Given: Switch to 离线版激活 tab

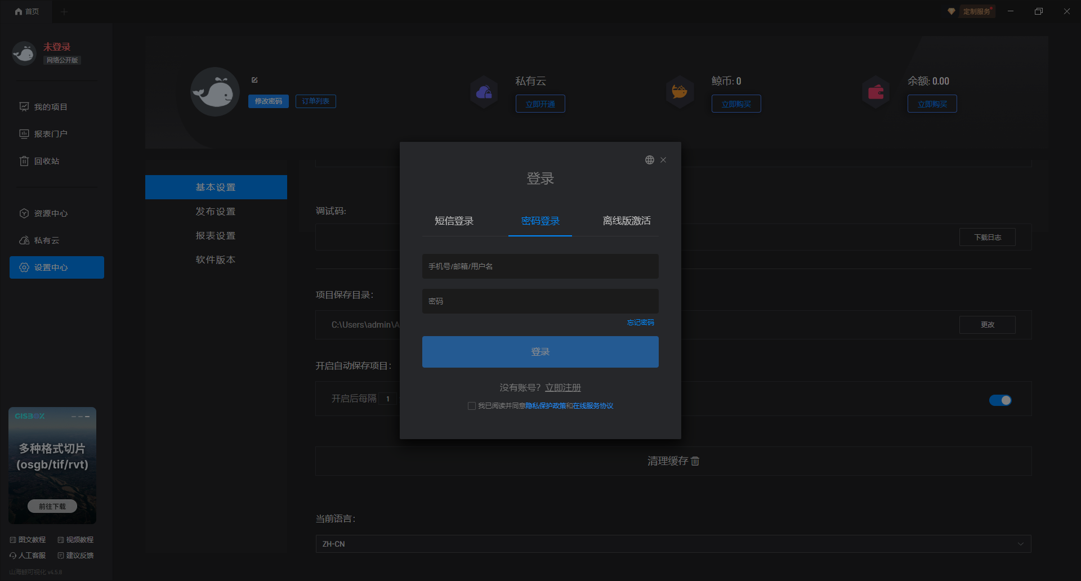Looking at the screenshot, I should pyautogui.click(x=626, y=221).
